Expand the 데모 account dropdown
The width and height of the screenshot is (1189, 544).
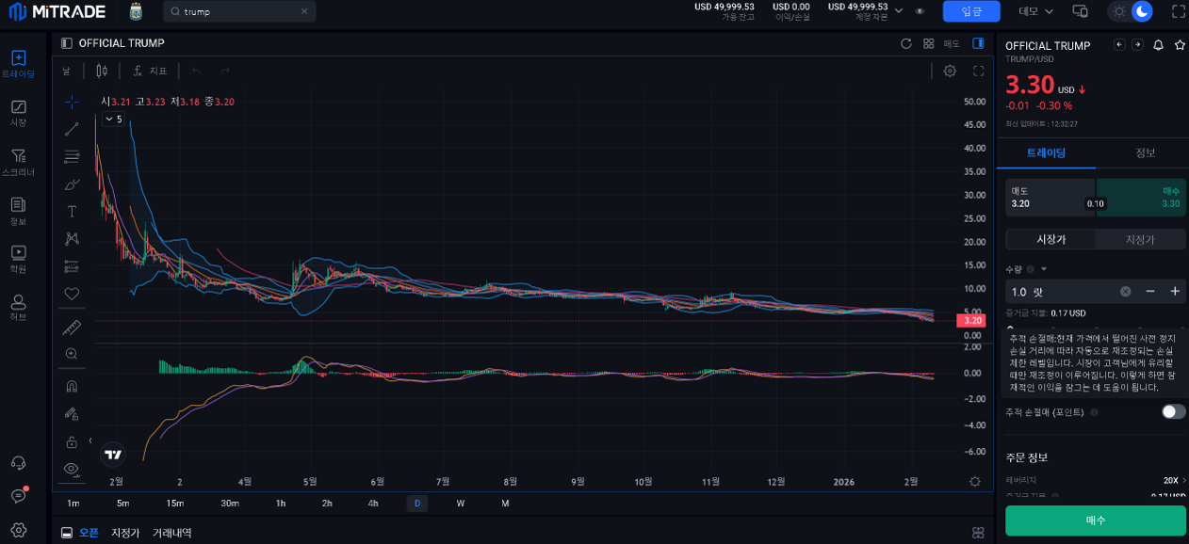pos(1035,11)
